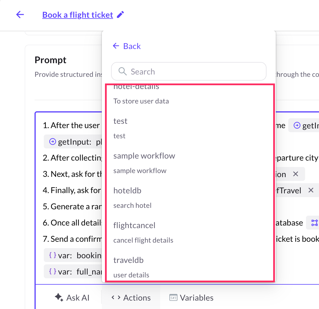Remove the chip ending in "ion"
This screenshot has height=309, width=319.
coord(296,174)
